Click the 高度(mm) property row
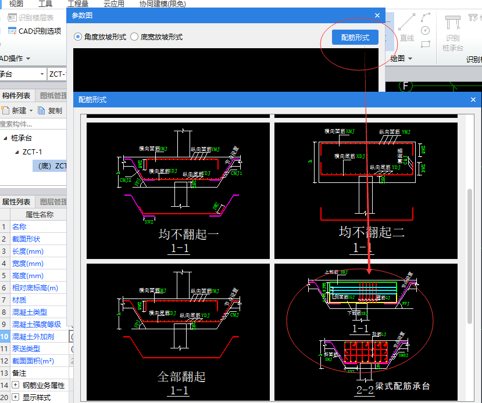The image size is (482, 403). [x=33, y=276]
